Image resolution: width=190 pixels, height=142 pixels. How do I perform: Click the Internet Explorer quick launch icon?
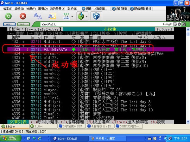[40, 139]
